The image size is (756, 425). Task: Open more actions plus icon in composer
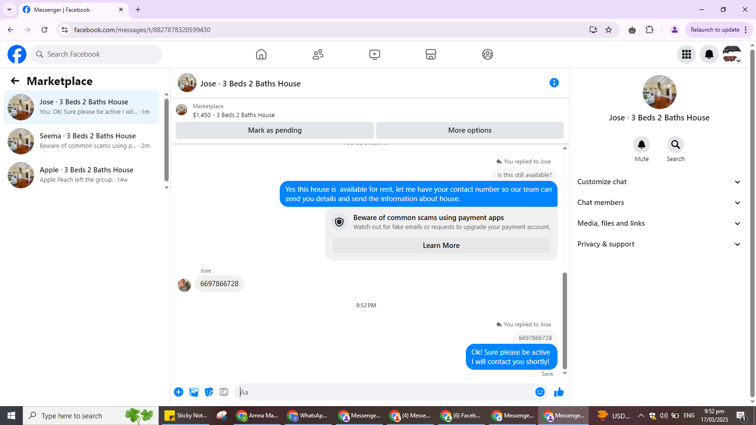click(x=179, y=392)
